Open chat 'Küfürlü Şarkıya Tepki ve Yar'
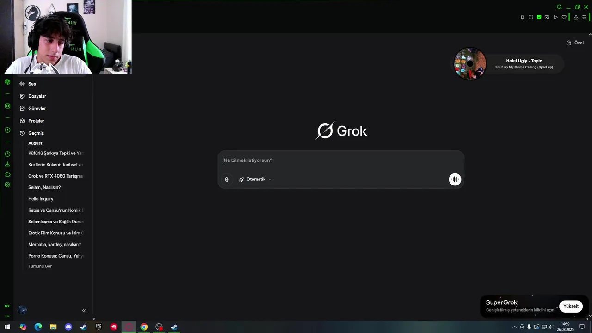 [x=56, y=153]
